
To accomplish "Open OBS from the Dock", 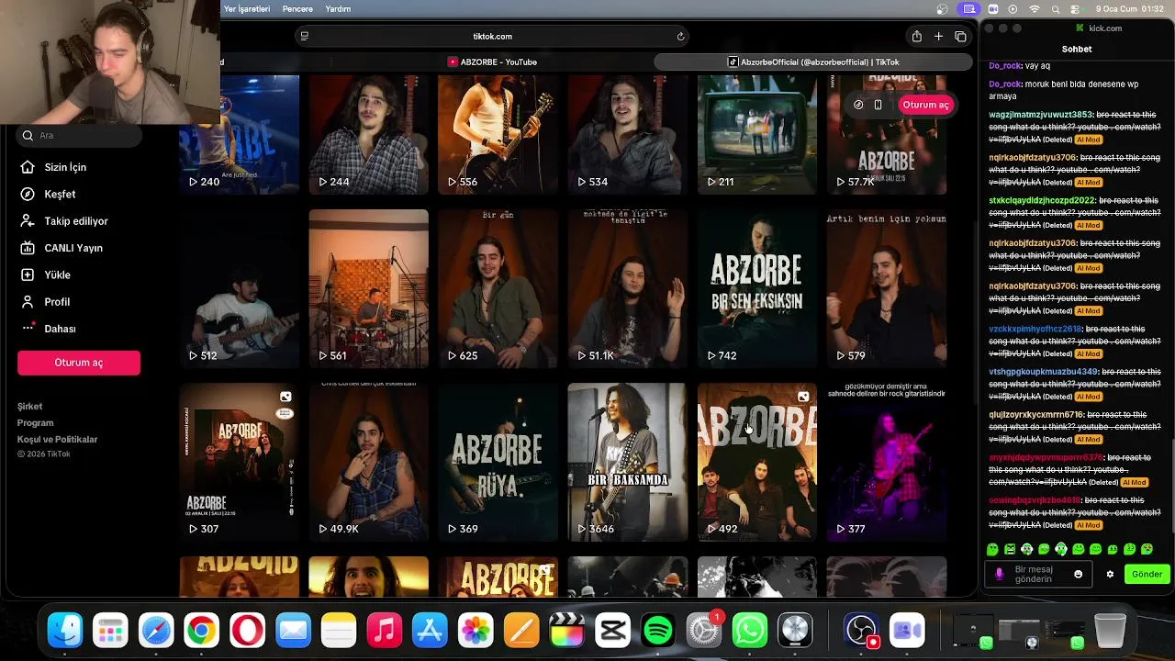I will [861, 631].
